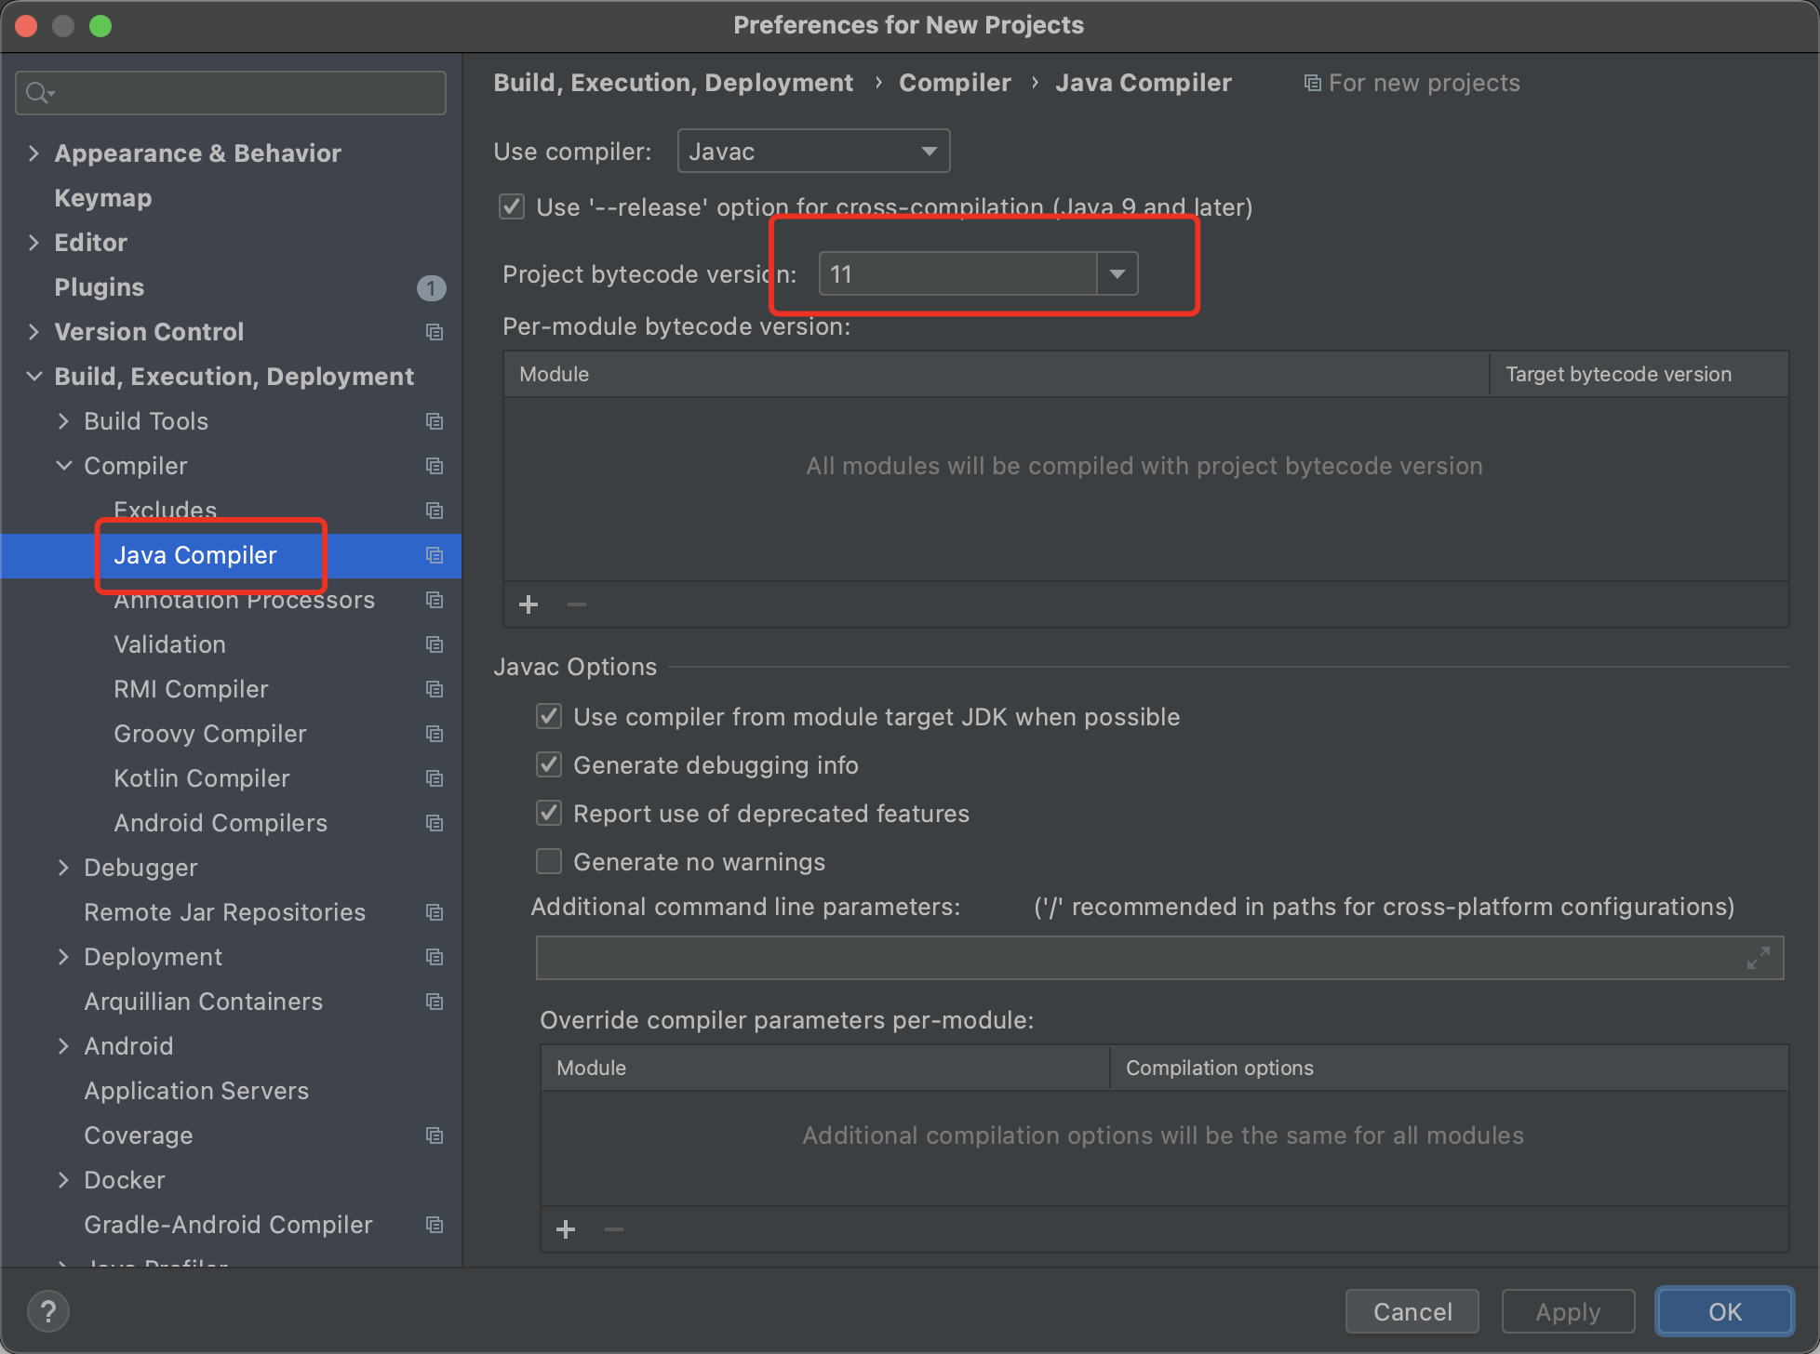Click the help question mark icon
Screen dimensions: 1820x1354
tap(48, 1311)
